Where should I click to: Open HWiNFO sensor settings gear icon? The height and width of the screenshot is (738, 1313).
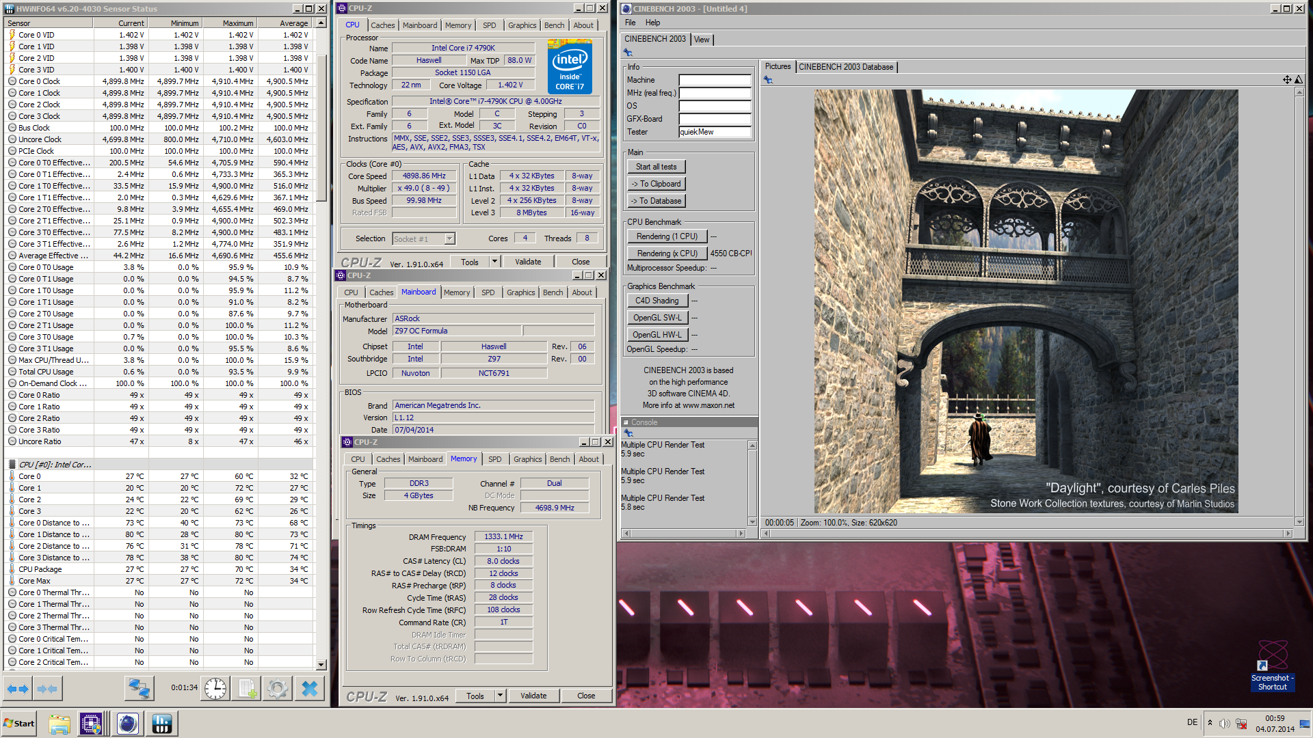tap(278, 689)
